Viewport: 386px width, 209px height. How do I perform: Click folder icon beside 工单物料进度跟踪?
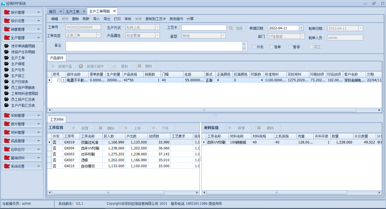coord(7,93)
